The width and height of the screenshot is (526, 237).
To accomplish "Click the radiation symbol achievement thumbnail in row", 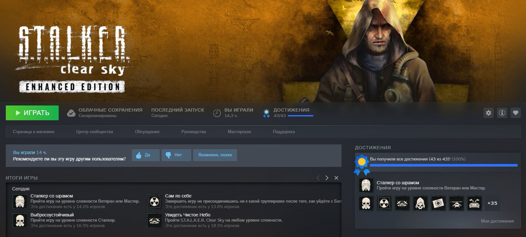I will pos(384,203).
